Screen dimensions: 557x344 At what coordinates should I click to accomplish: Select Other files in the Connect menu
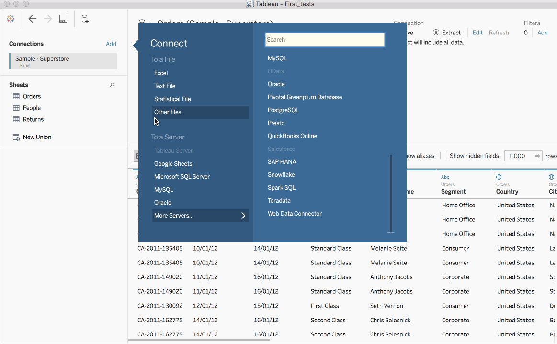200,112
